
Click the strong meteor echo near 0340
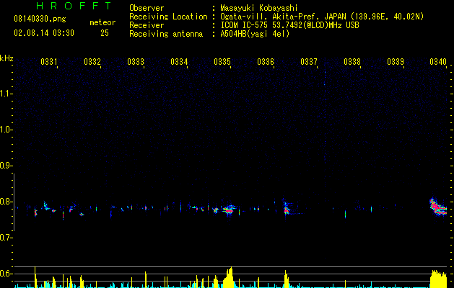click(x=438, y=207)
